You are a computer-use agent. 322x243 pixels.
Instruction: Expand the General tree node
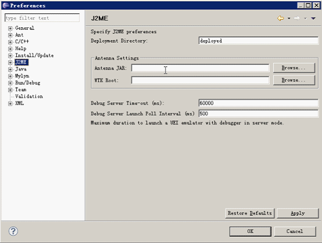(x=10, y=28)
